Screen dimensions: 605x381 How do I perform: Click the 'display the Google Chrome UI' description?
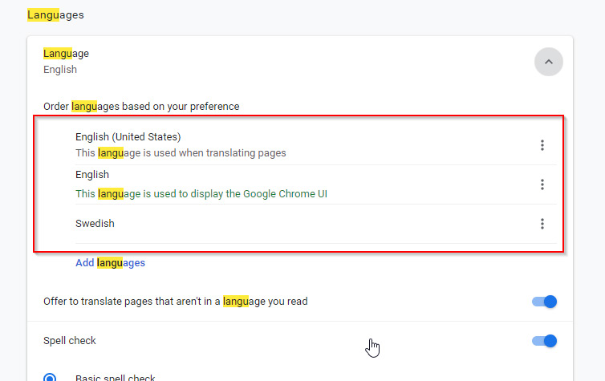(x=201, y=193)
